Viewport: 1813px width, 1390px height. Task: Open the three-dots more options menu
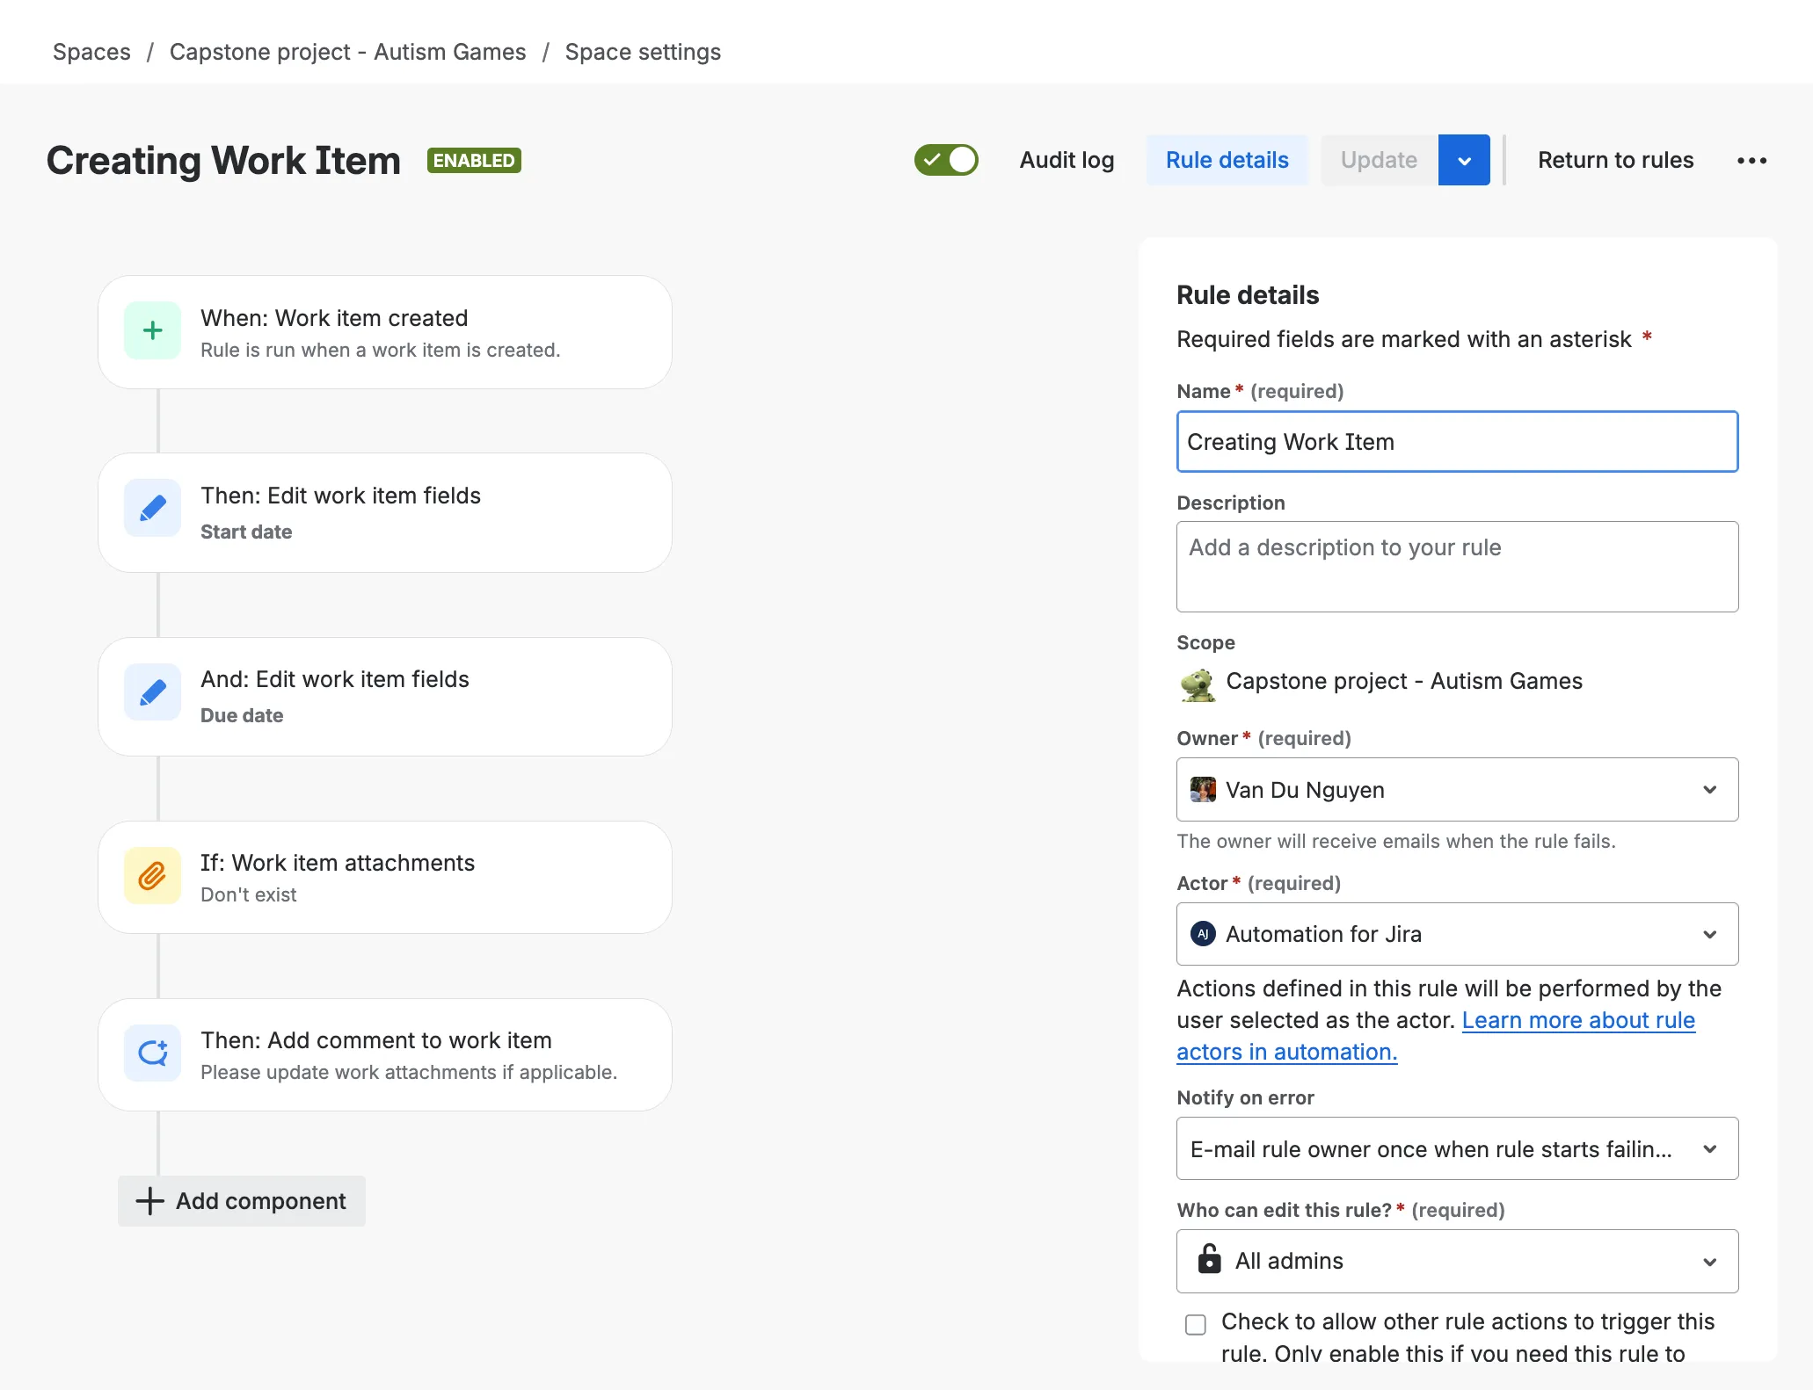coord(1751,160)
